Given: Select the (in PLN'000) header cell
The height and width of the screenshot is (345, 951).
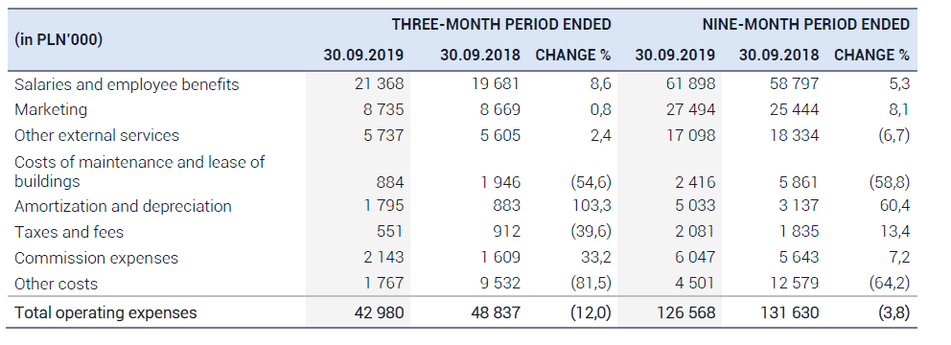Looking at the screenshot, I should [58, 40].
